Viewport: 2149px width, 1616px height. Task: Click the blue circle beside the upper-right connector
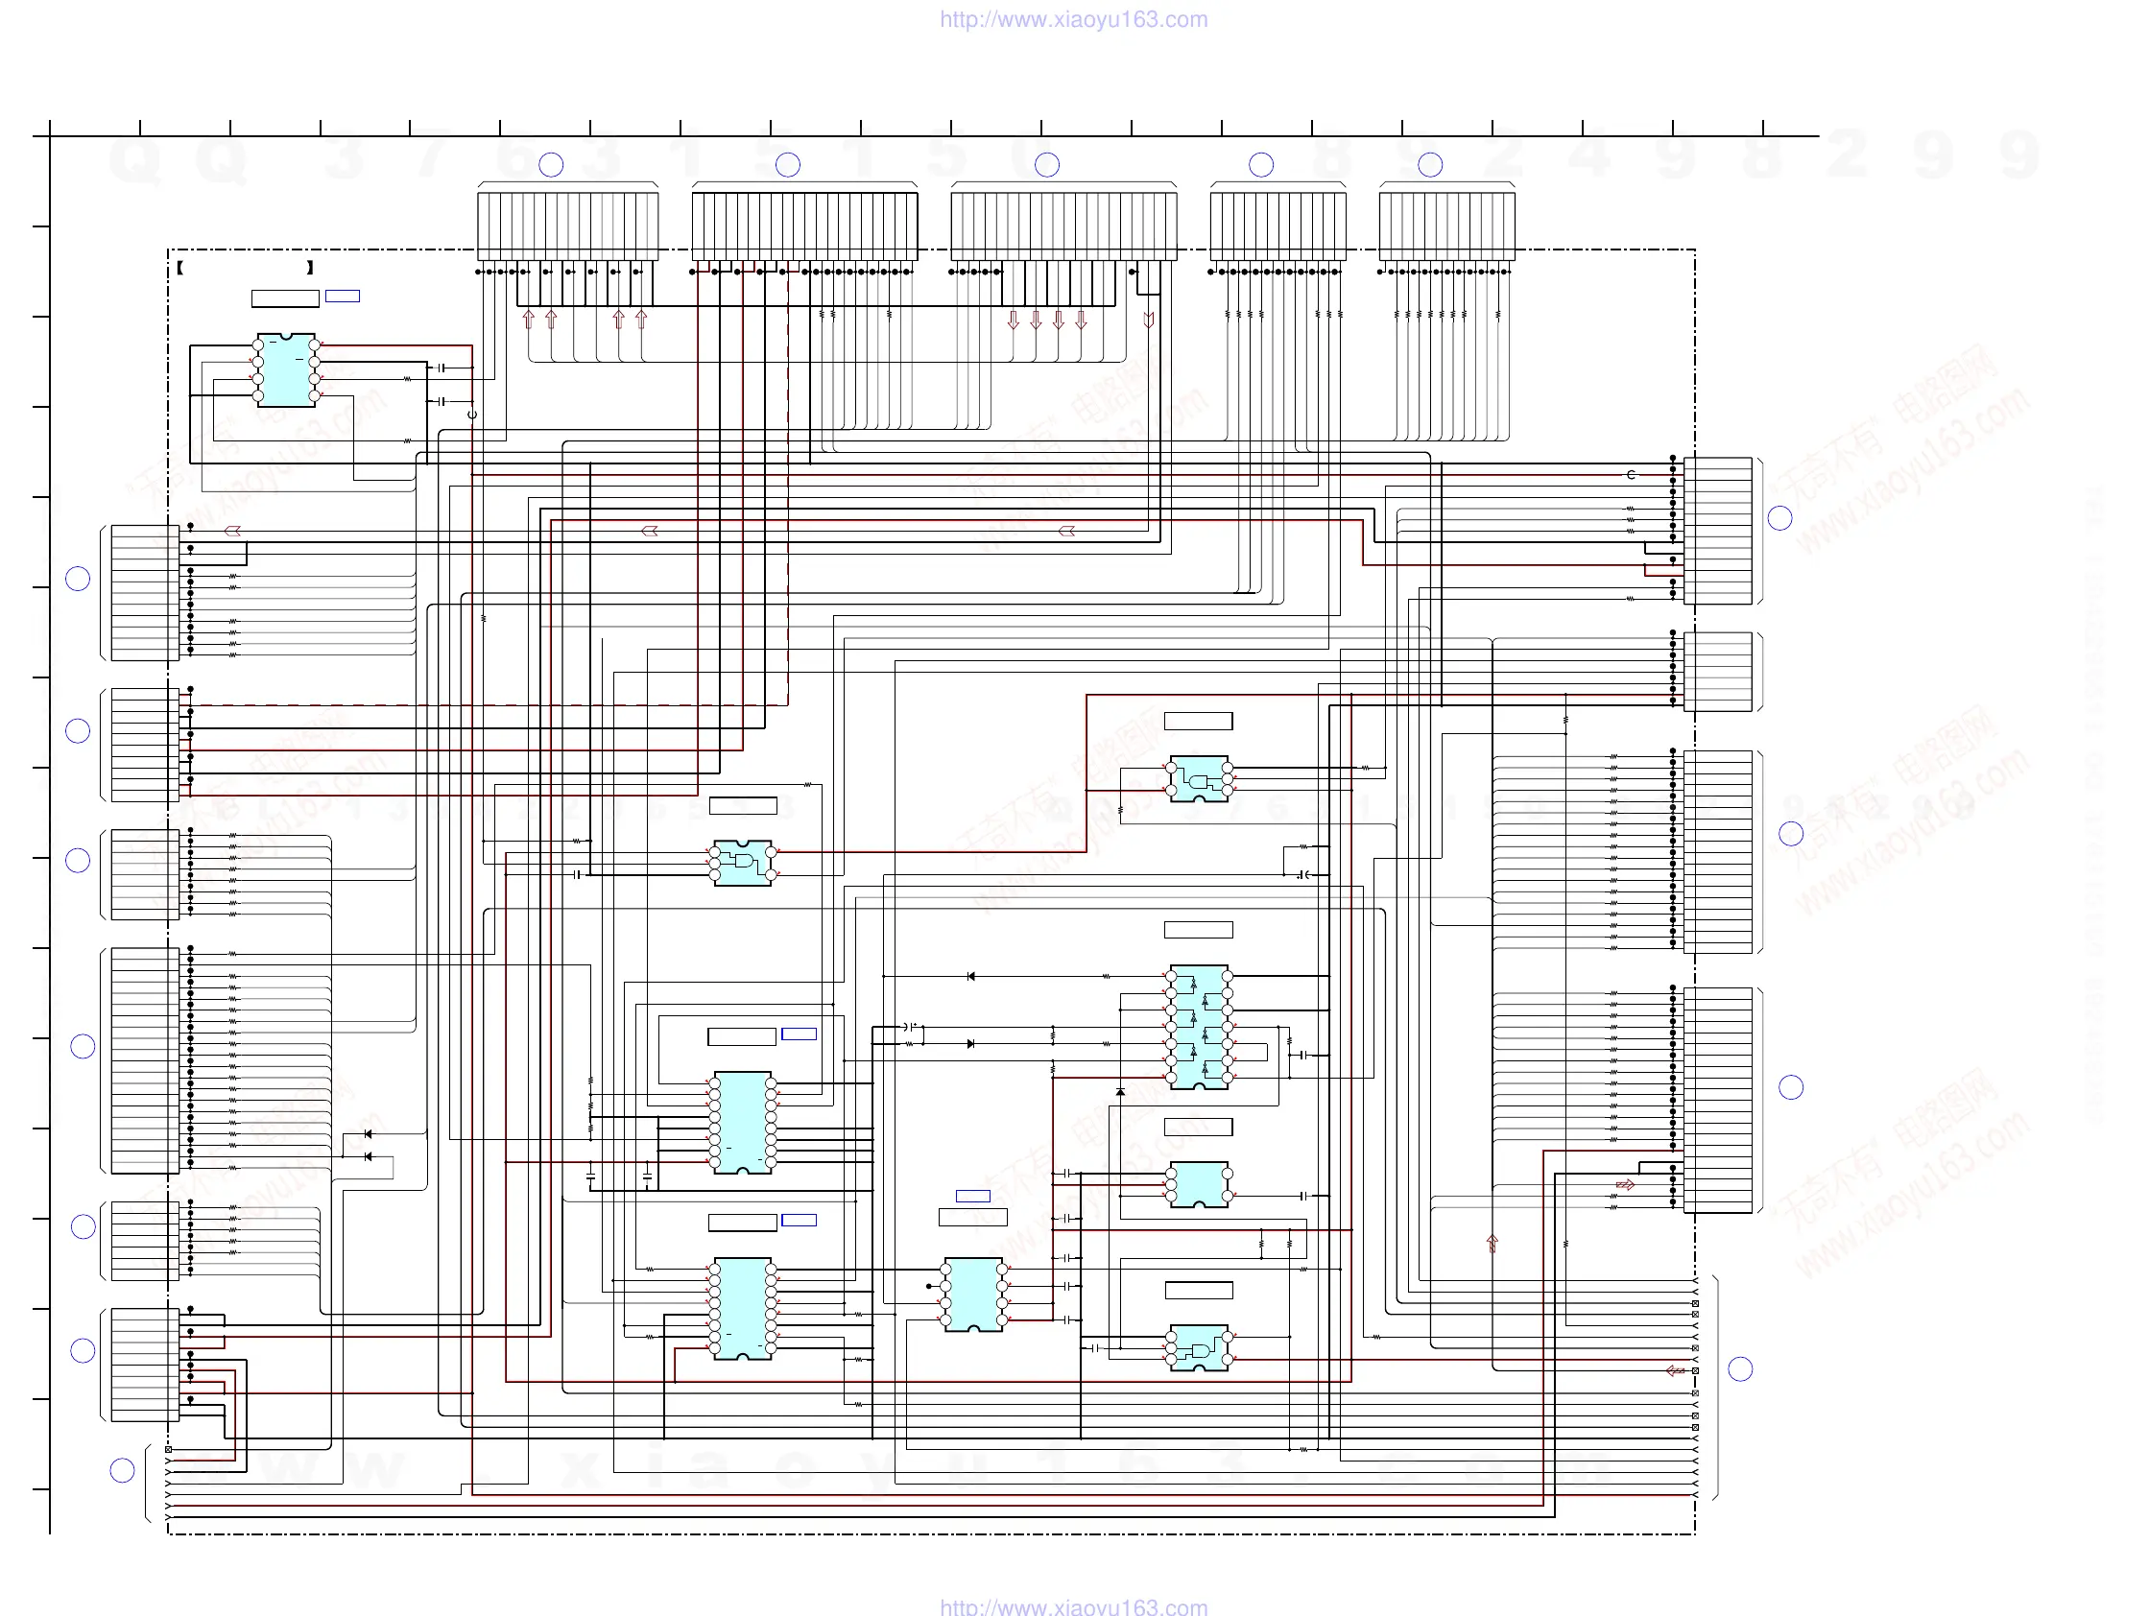(x=1779, y=518)
